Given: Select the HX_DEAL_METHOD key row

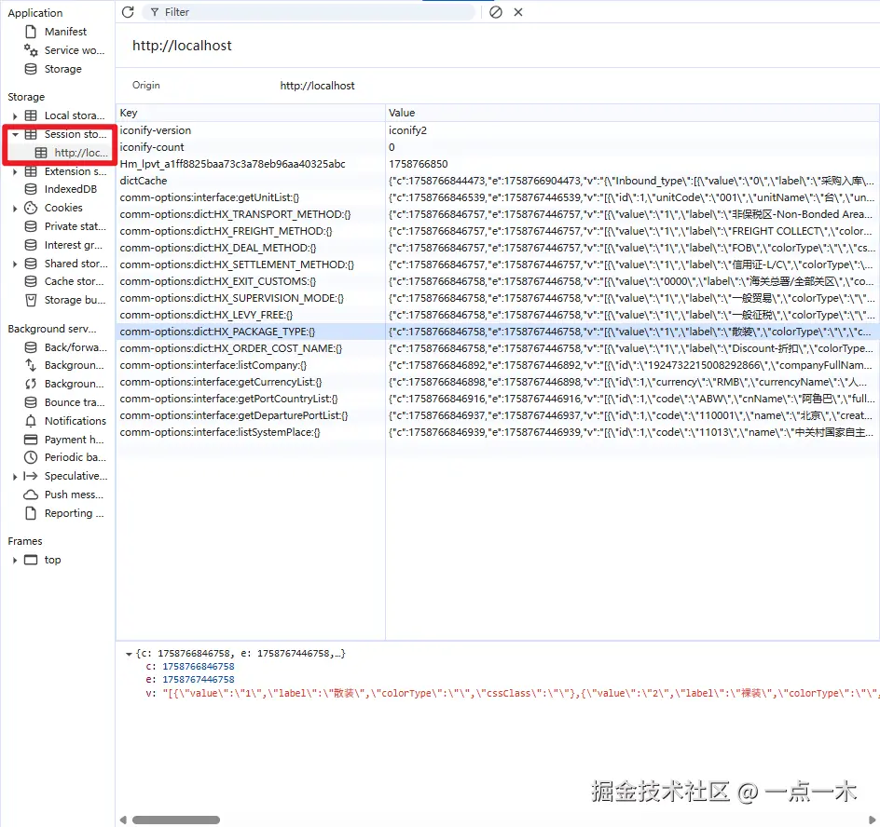Looking at the screenshot, I should point(251,248).
